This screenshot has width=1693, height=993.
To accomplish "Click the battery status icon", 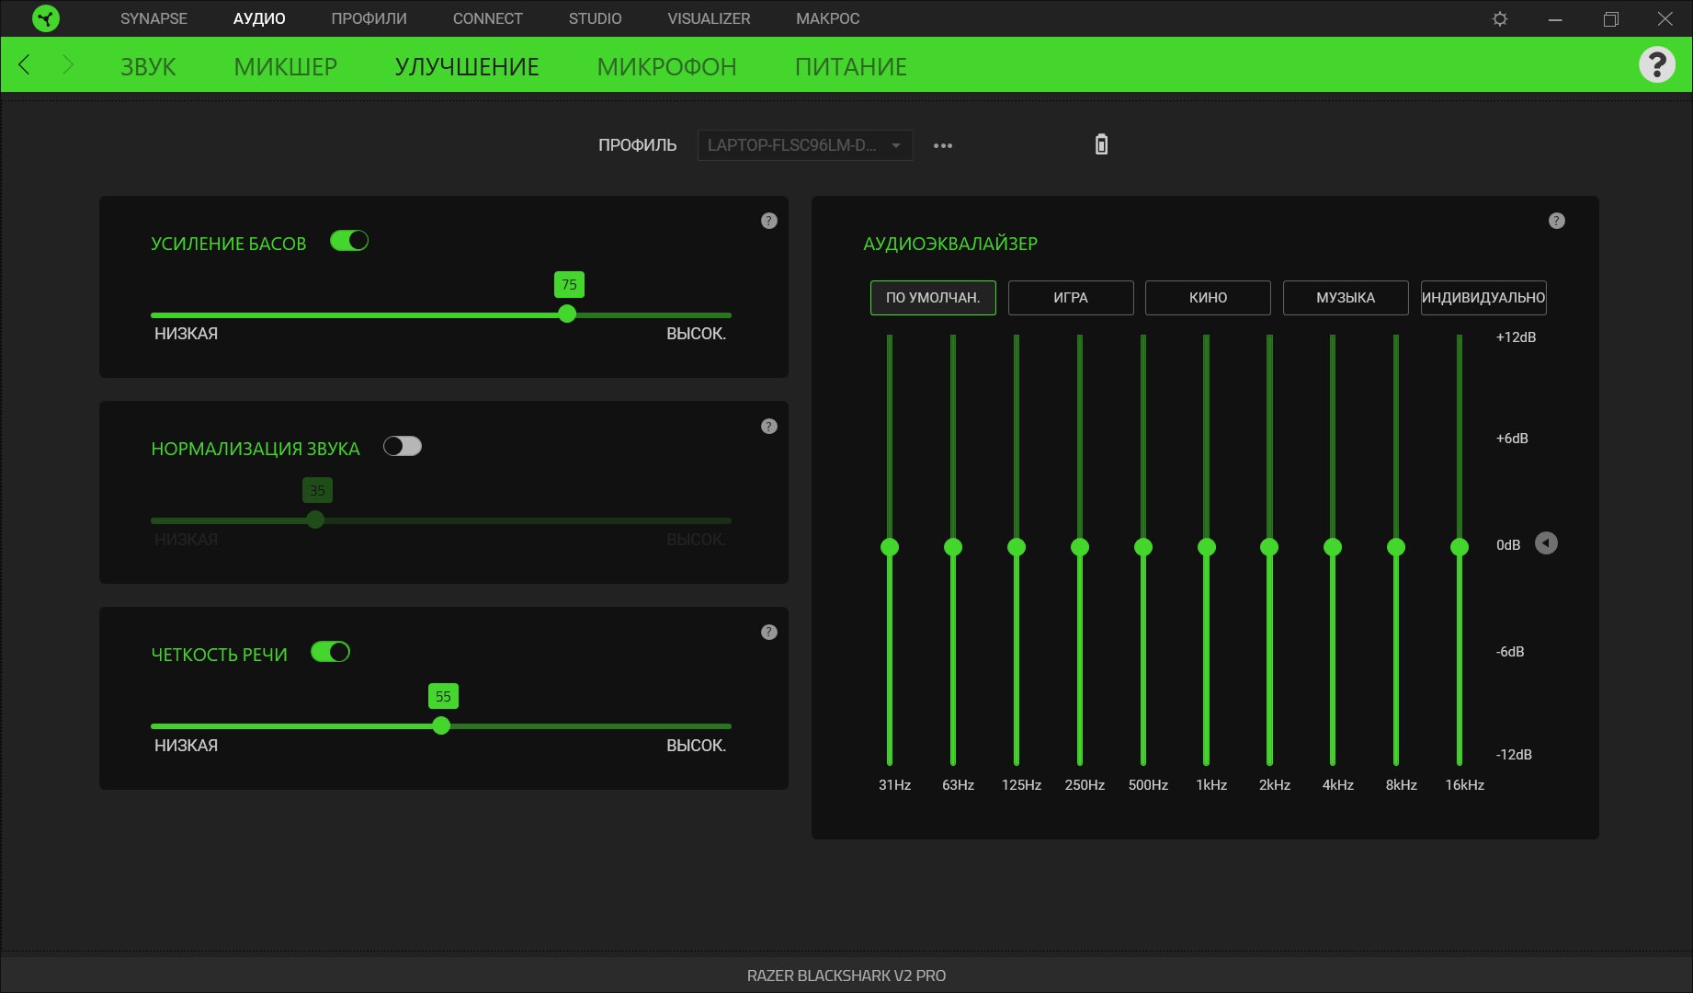I will pos(1101,144).
